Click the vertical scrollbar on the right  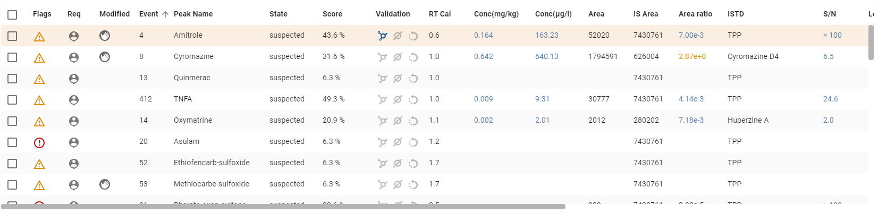pyautogui.click(x=871, y=42)
